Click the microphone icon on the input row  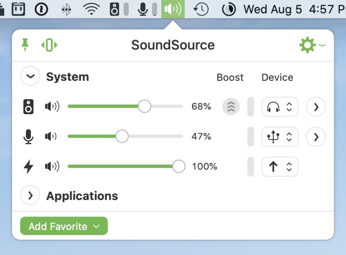click(28, 136)
